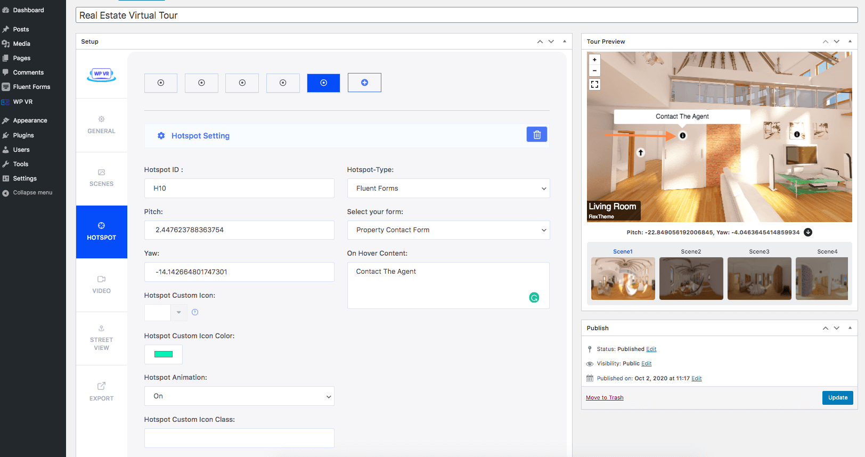
Task: Select the currently active fifth hotspot button
Action: point(323,83)
